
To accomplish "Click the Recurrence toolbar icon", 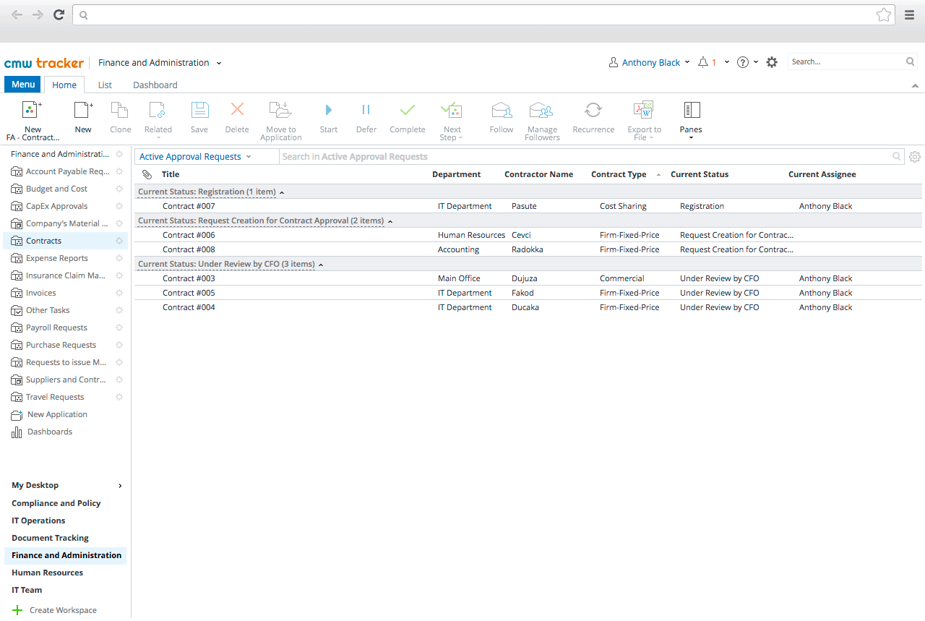I will tap(593, 110).
